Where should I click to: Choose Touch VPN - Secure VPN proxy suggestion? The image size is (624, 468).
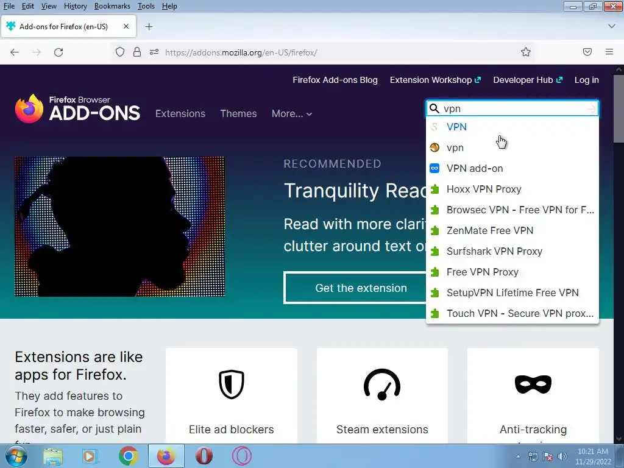pos(512,313)
